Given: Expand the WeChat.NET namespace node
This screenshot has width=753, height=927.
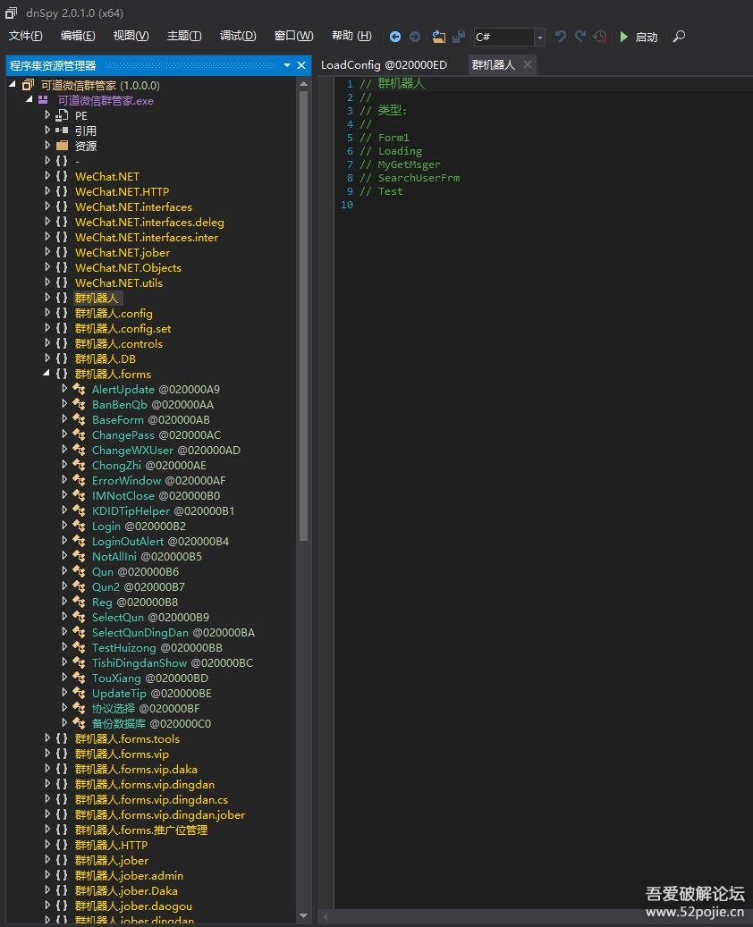Looking at the screenshot, I should [x=47, y=175].
